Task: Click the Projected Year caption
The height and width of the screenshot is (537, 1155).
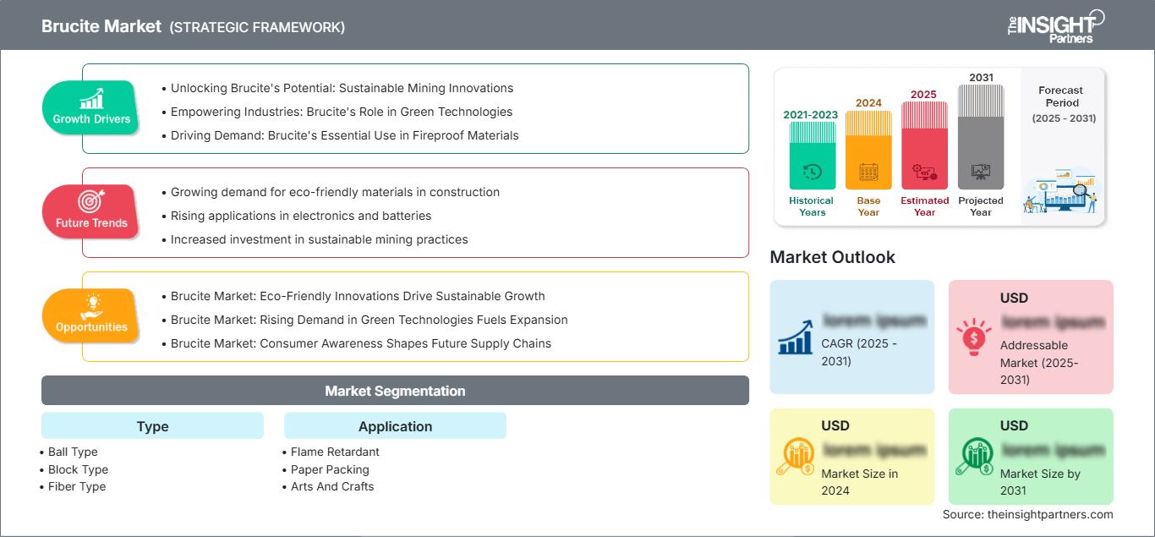Action: click(x=981, y=206)
